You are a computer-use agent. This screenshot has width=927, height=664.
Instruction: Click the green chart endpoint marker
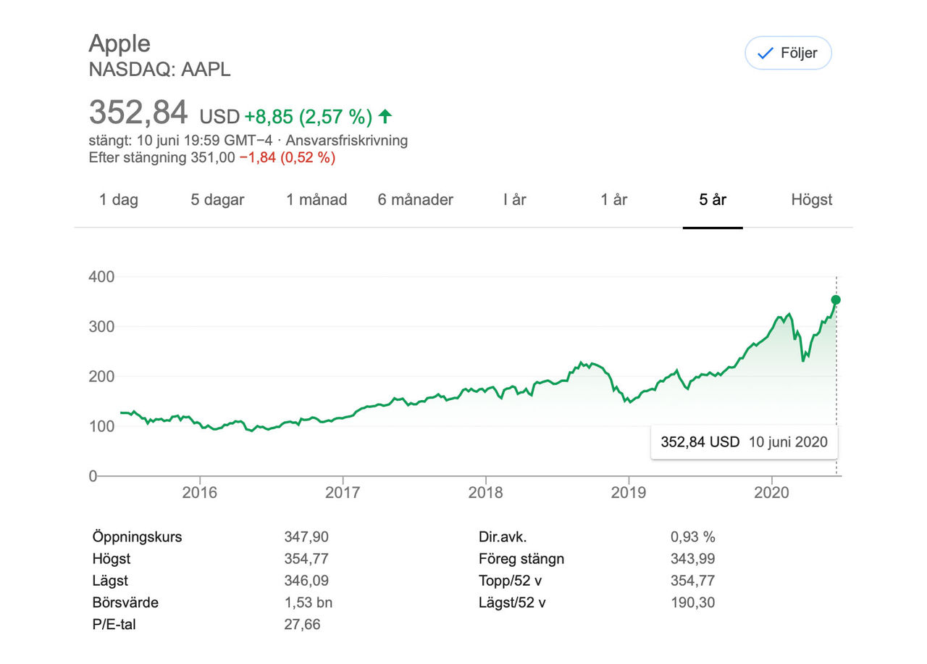click(836, 300)
